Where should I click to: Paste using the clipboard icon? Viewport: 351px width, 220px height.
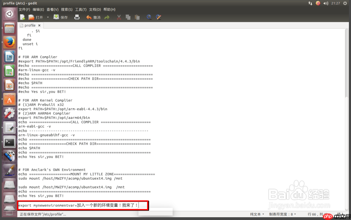[137, 17]
